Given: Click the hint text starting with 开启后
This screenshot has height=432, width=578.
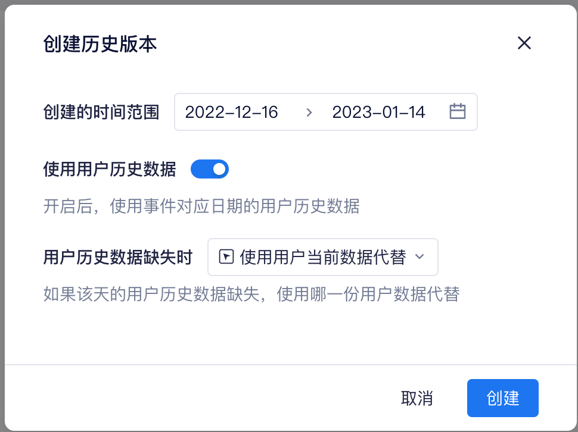Looking at the screenshot, I should (x=201, y=206).
